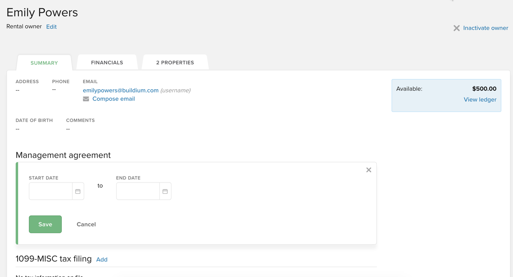Click the Compose email link
Screen dimensions: 513x277
pos(113,99)
